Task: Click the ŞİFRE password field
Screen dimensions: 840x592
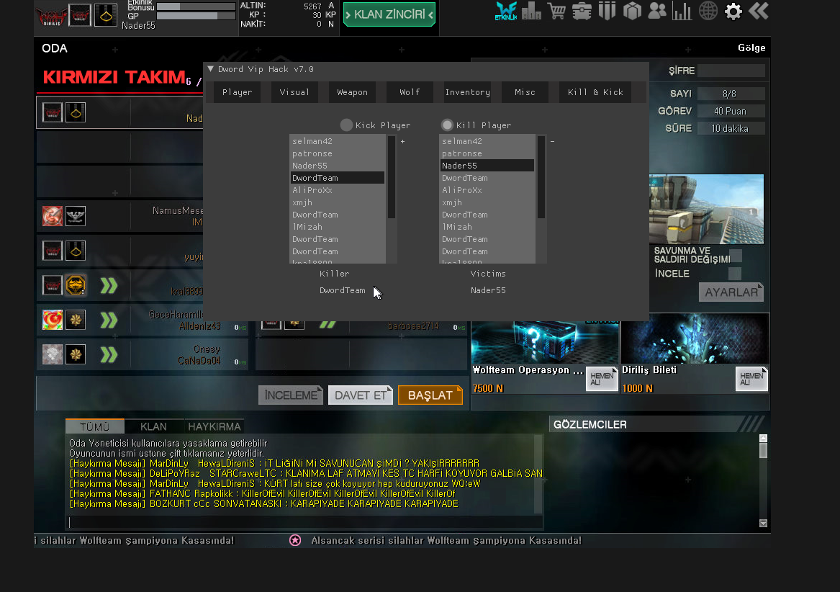Action: (x=731, y=71)
